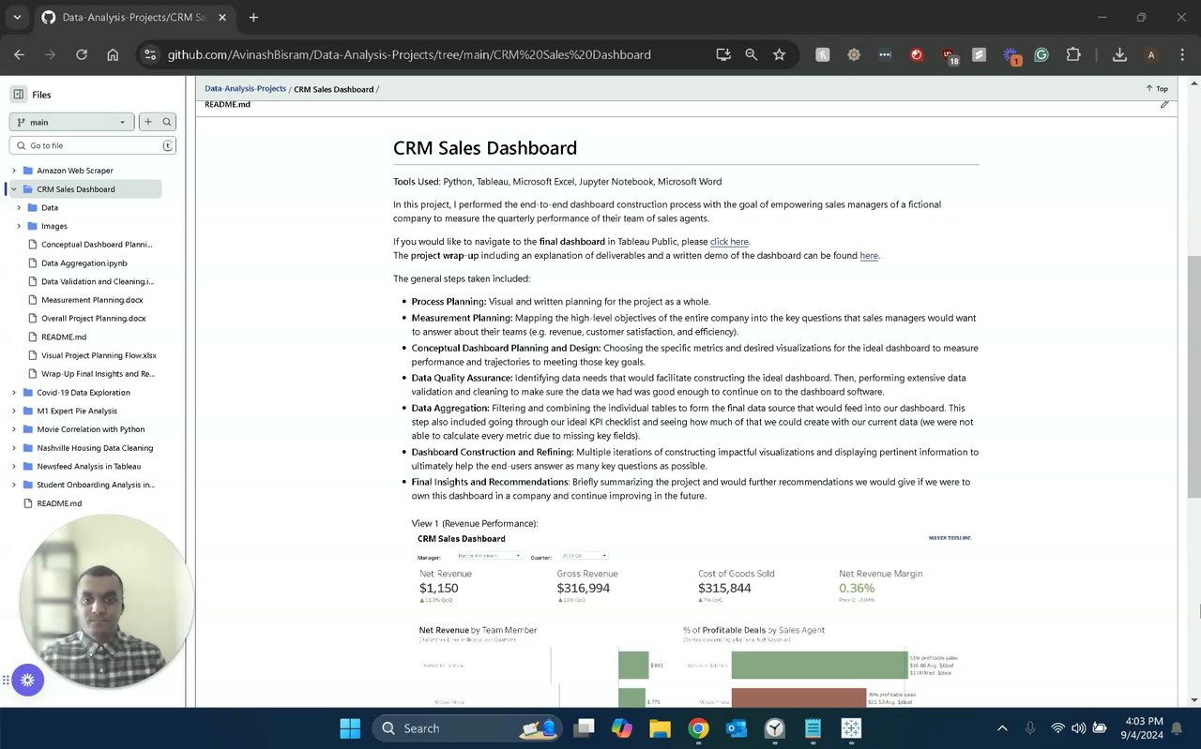Screen dimensions: 1201x749
Task: Open README.md inside CRM Sales Dashboard
Action: (63, 337)
